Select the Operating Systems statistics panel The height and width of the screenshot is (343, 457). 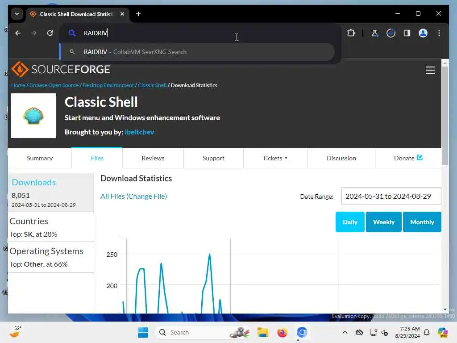pyautogui.click(x=51, y=257)
